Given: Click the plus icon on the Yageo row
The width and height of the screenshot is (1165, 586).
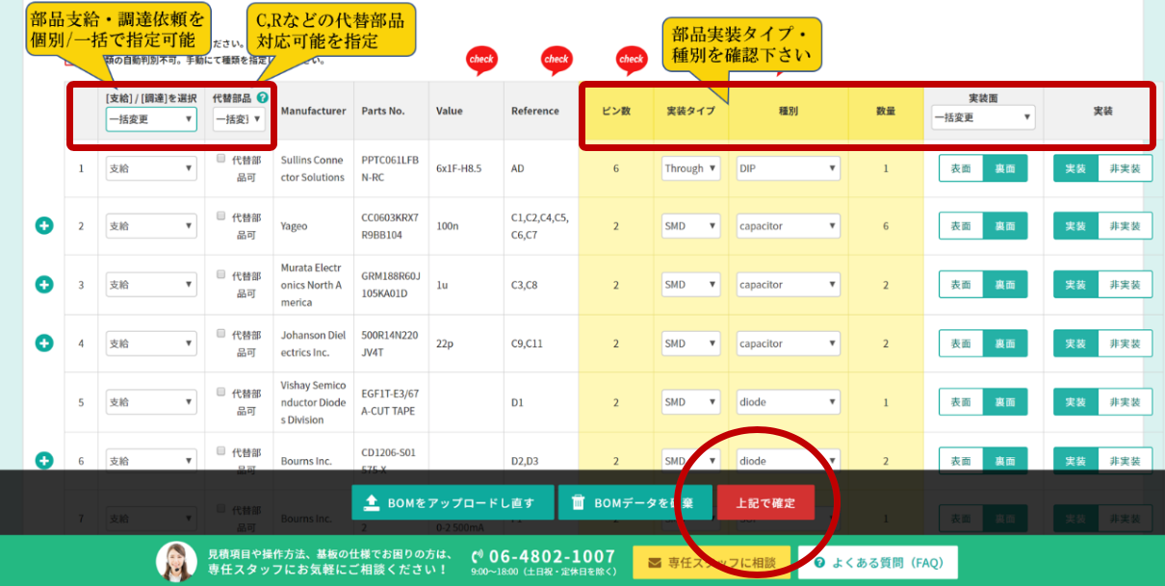Looking at the screenshot, I should [x=44, y=226].
